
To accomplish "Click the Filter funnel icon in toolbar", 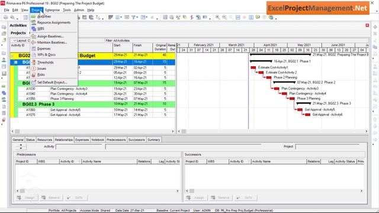I will pos(133,17).
